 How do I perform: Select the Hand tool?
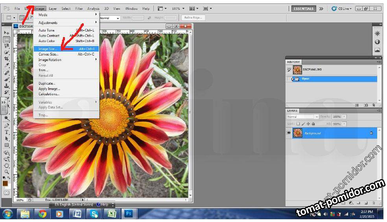7,165
